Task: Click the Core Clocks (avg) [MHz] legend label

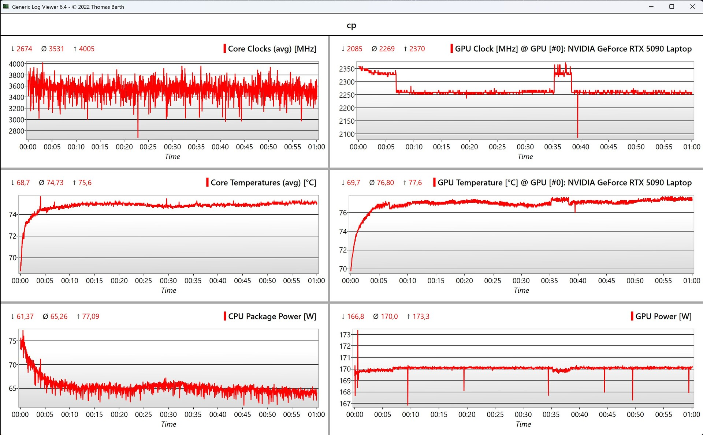Action: coord(272,49)
